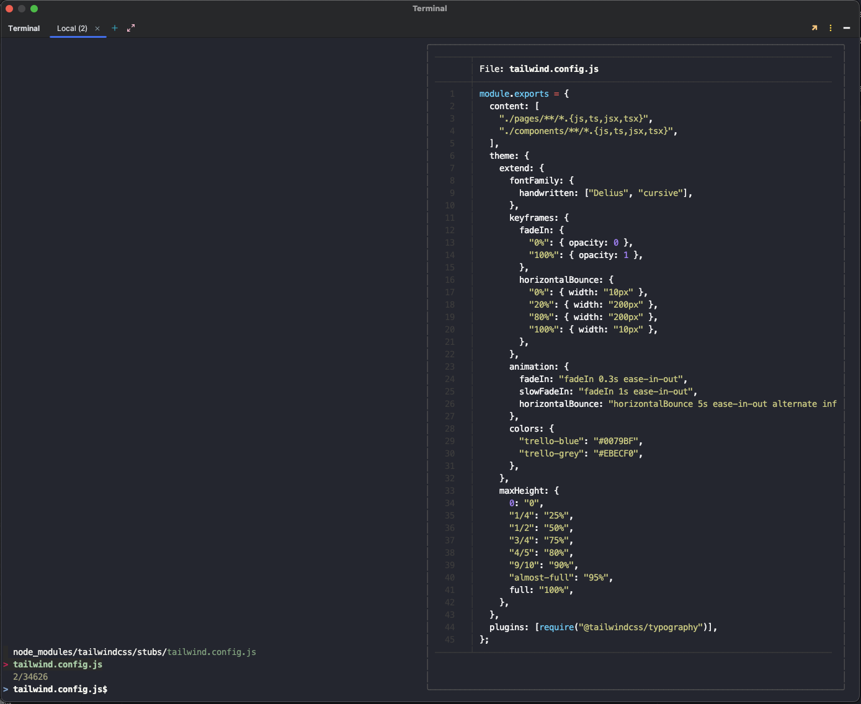Expand the terminal panel with the diagonal arrows icon
This screenshot has width=861, height=704.
[x=131, y=28]
